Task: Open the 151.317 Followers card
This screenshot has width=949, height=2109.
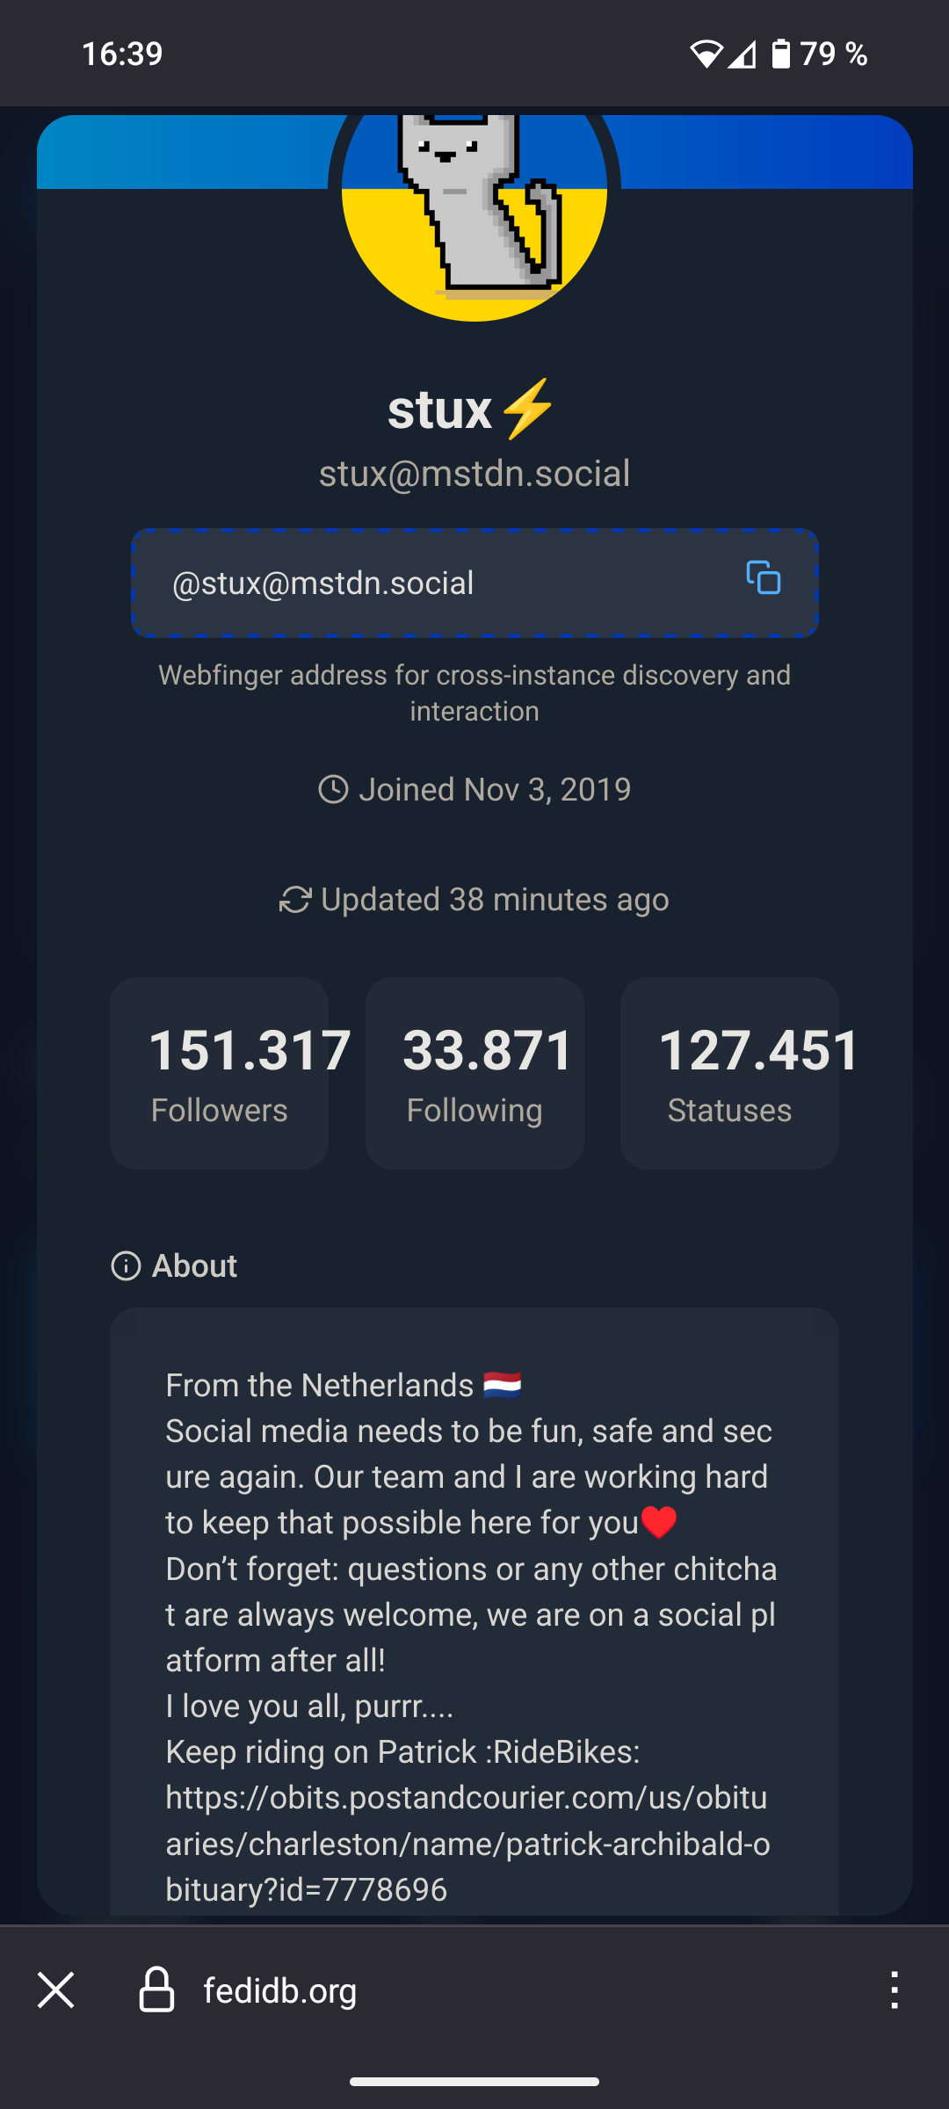Action: (220, 1073)
